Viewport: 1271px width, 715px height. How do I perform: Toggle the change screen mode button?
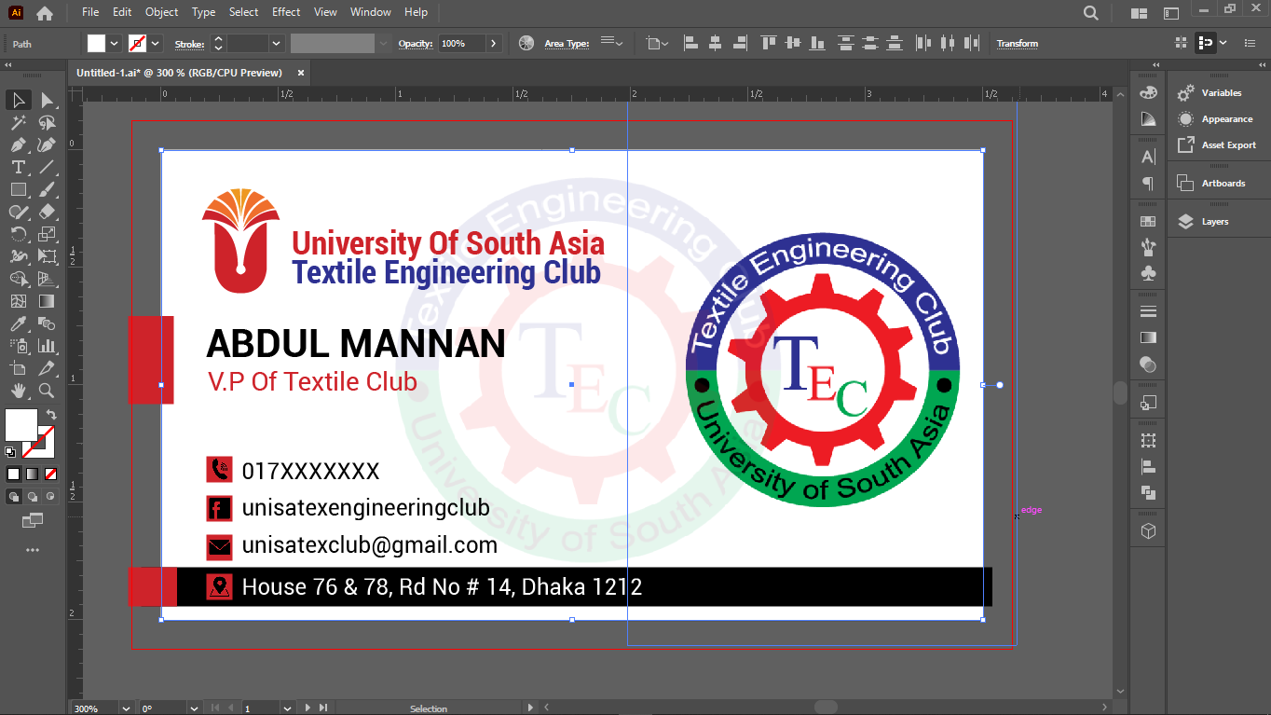pos(33,520)
